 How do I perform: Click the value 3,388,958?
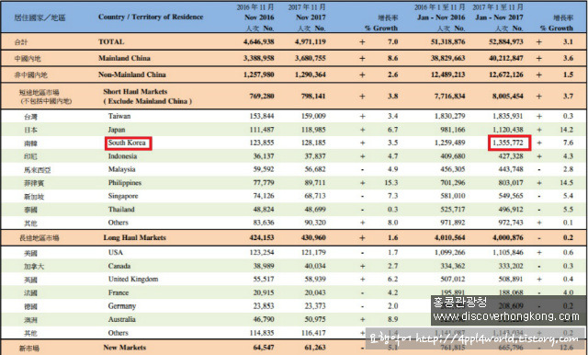point(259,58)
